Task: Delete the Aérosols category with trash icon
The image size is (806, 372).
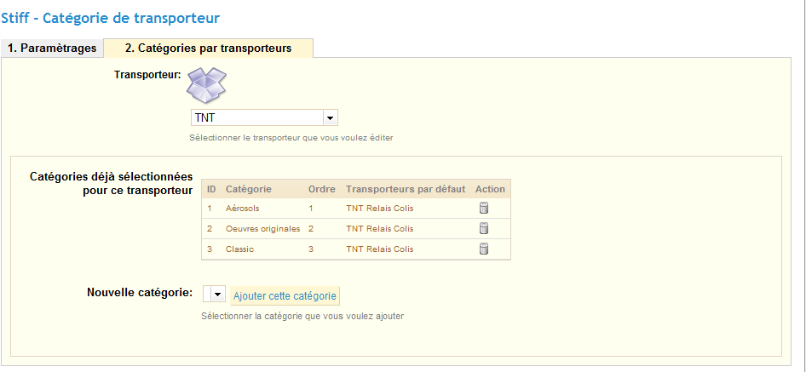Action: pyautogui.click(x=484, y=208)
